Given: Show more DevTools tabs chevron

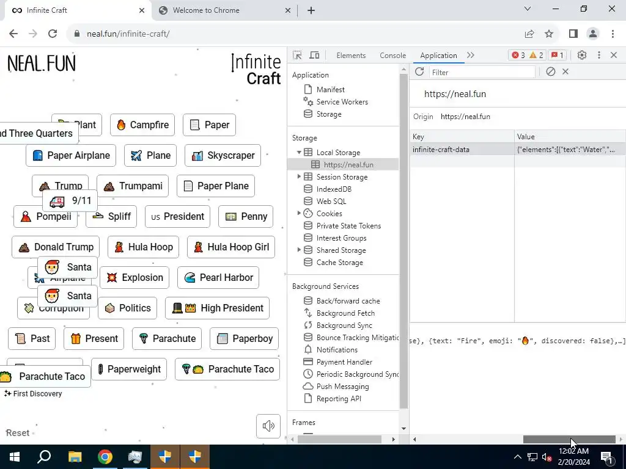Looking at the screenshot, I should 471,55.
